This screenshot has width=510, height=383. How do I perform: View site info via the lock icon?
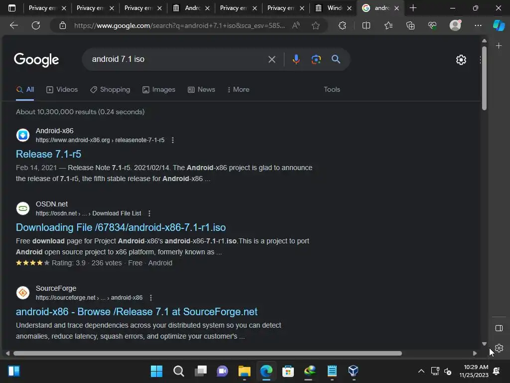pos(63,25)
